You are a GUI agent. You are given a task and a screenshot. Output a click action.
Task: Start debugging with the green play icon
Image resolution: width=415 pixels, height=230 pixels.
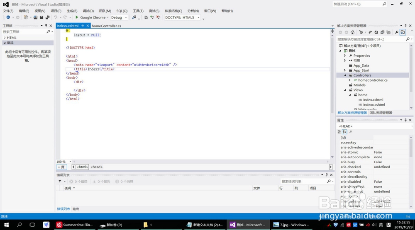click(77, 17)
